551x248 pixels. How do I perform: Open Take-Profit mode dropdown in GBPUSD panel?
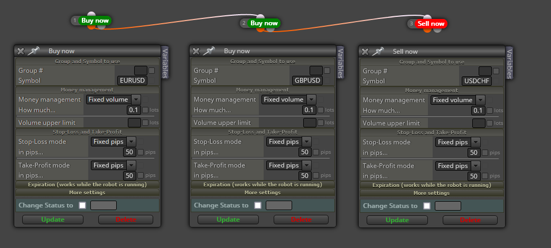[x=288, y=165]
